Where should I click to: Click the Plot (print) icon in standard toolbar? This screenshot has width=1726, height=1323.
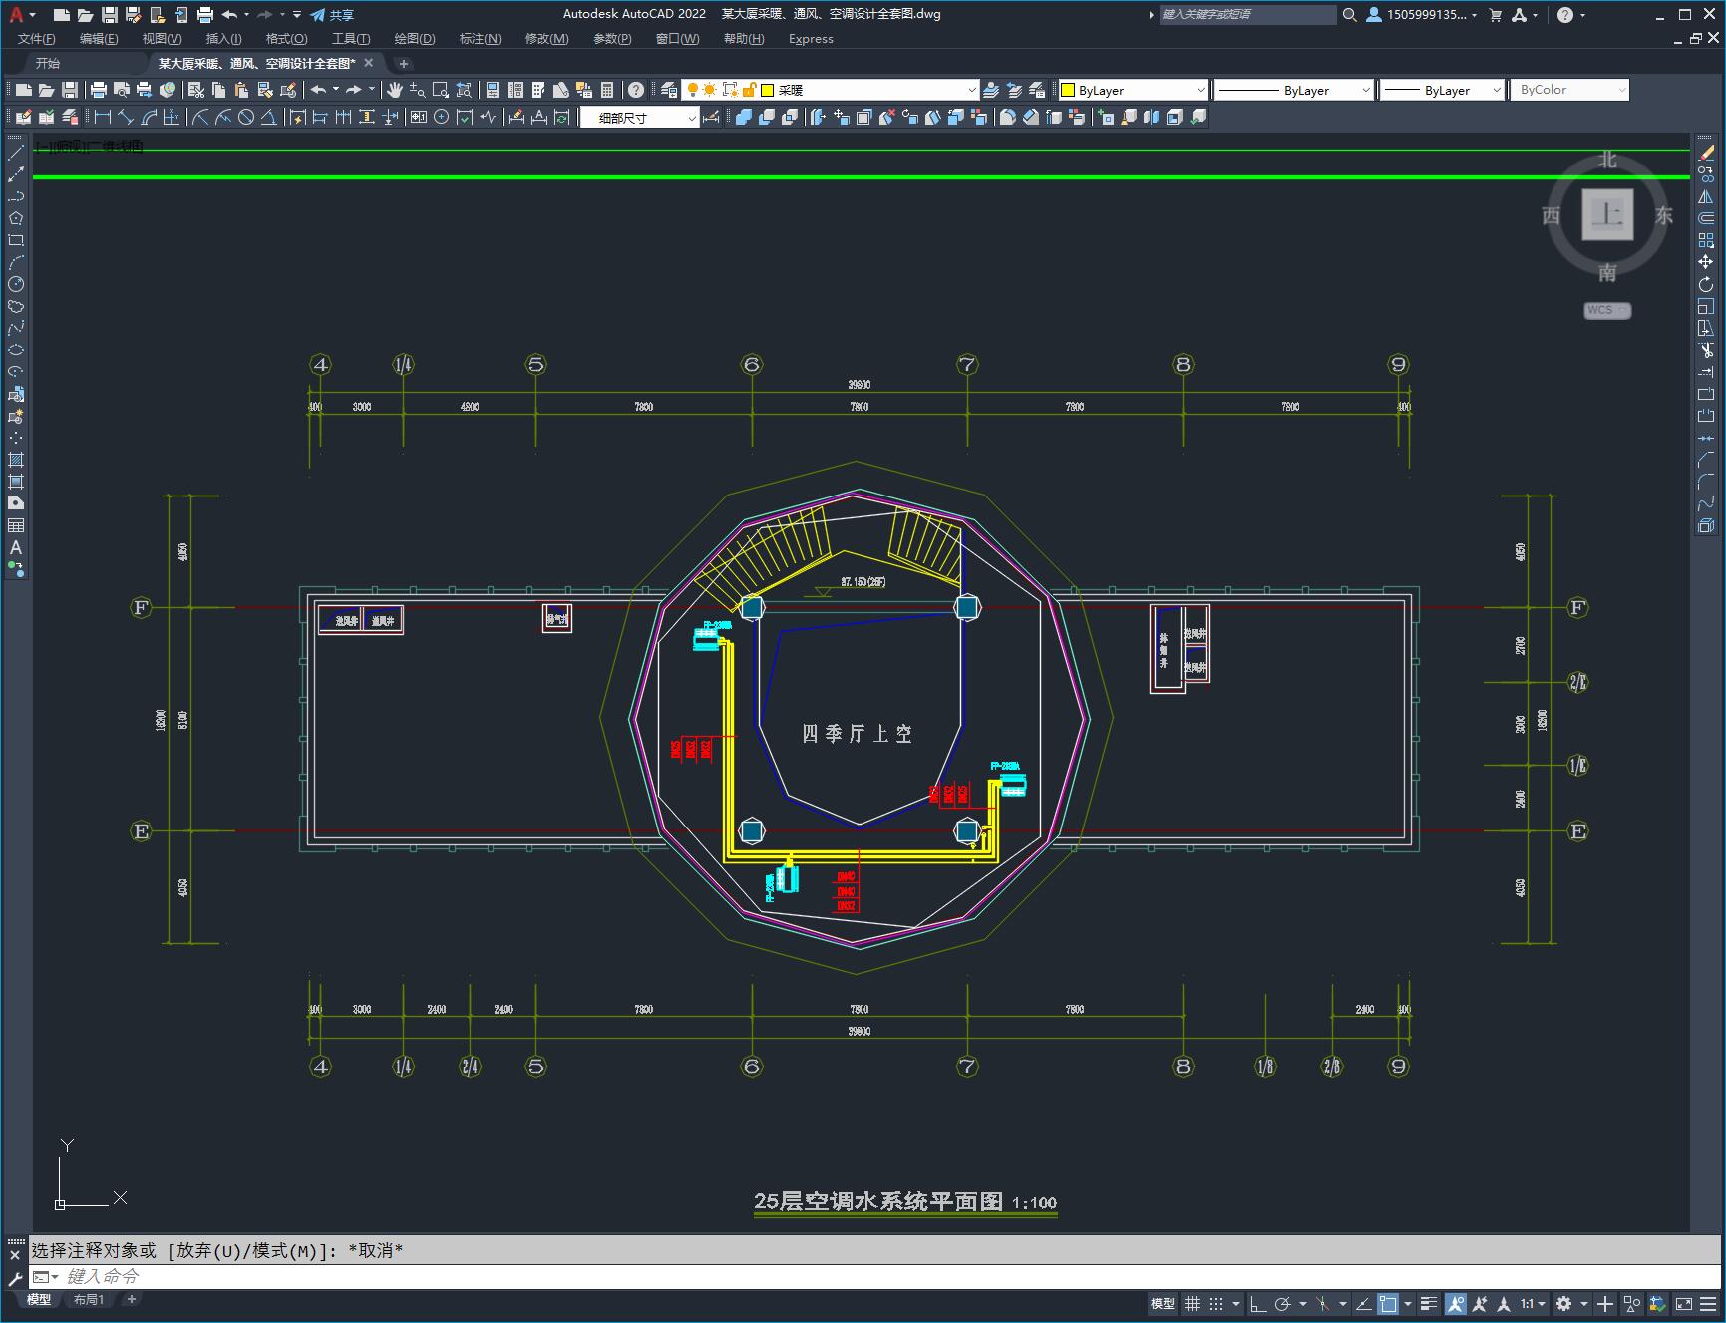(99, 90)
